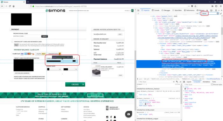Viewport: 223px width, 121px height.
Task: Click the Sign Me Up button
Action: (95, 95)
